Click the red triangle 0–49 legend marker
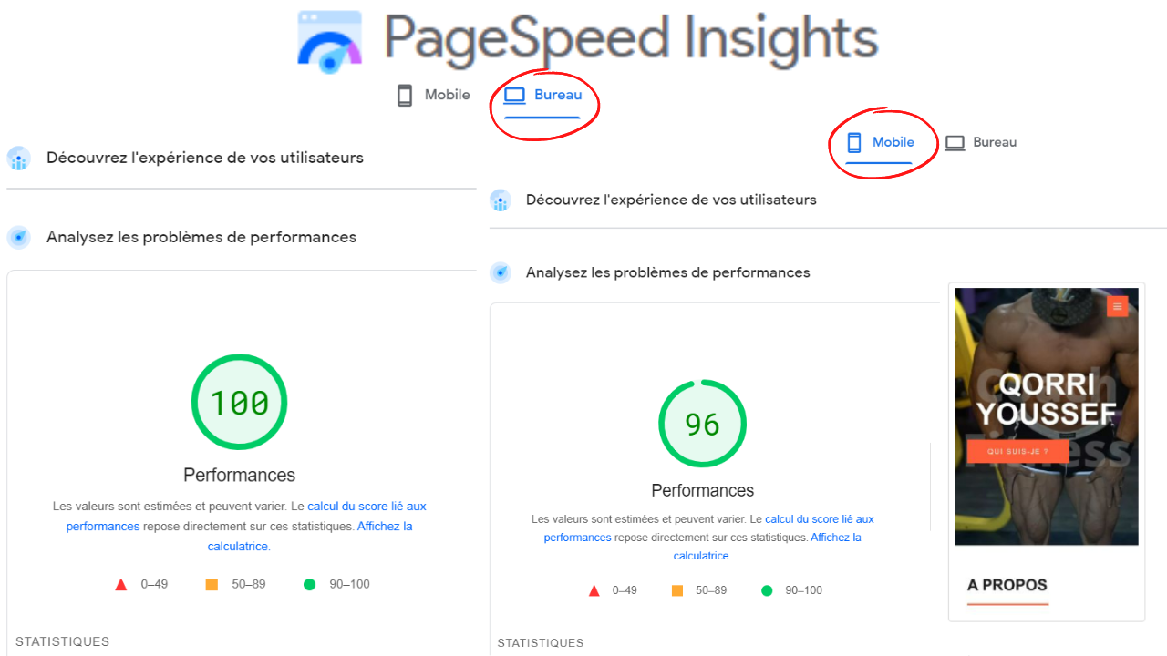The width and height of the screenshot is (1167, 656). [x=121, y=583]
